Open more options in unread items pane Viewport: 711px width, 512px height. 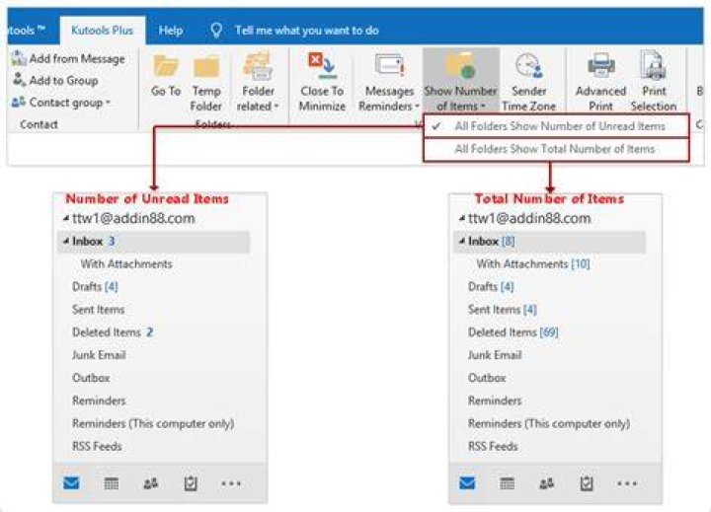click(x=231, y=483)
